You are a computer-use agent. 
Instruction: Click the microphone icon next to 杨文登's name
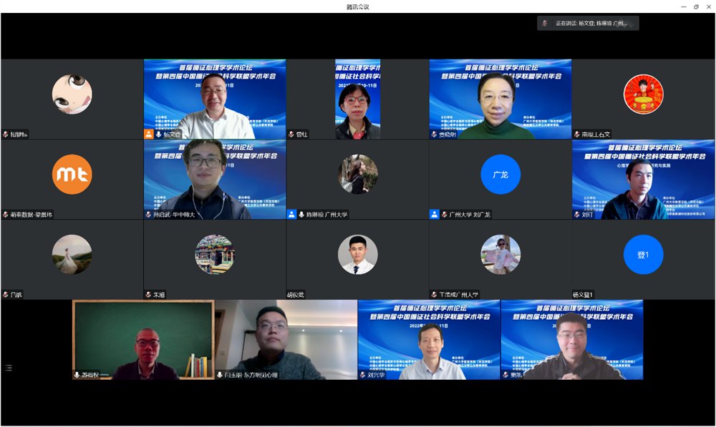(158, 134)
